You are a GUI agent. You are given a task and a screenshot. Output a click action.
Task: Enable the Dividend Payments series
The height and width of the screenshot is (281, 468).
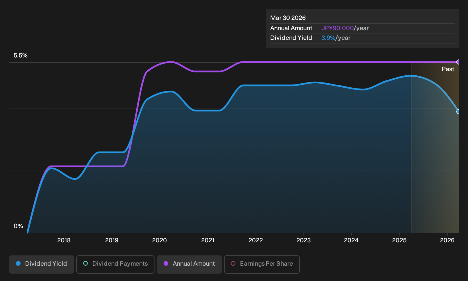coord(115,265)
